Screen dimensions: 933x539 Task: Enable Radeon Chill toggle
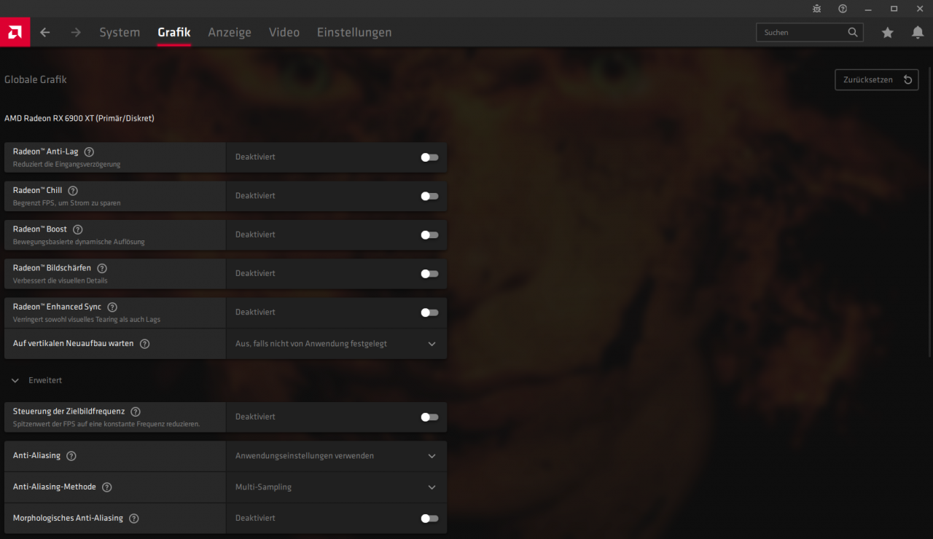point(429,196)
